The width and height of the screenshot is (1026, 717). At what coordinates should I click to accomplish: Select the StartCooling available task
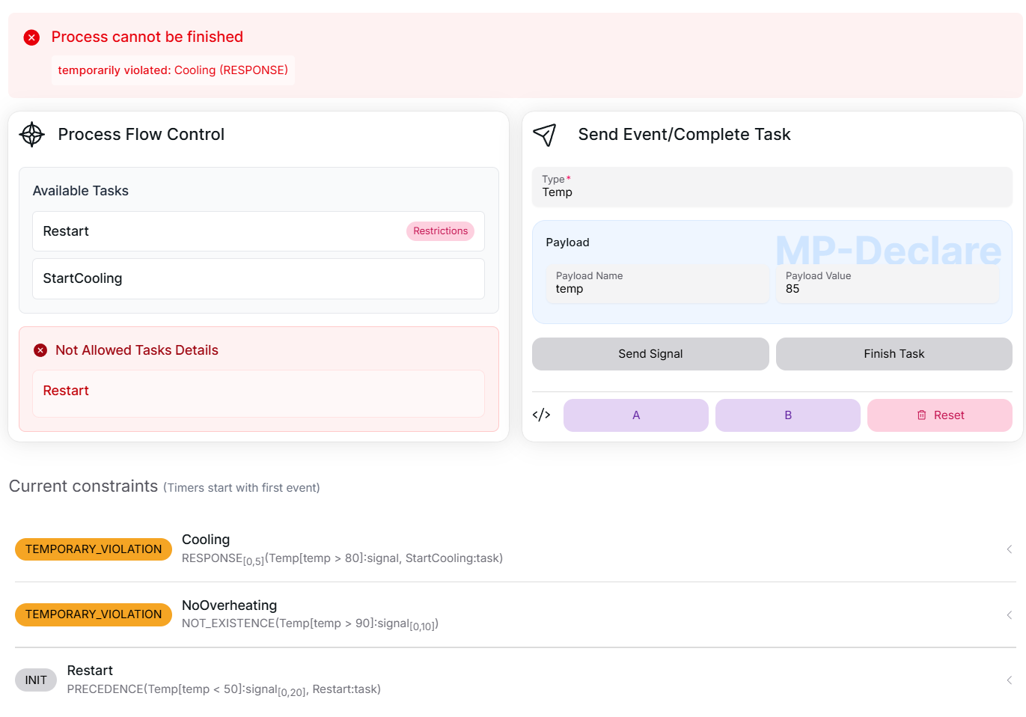coord(258,278)
